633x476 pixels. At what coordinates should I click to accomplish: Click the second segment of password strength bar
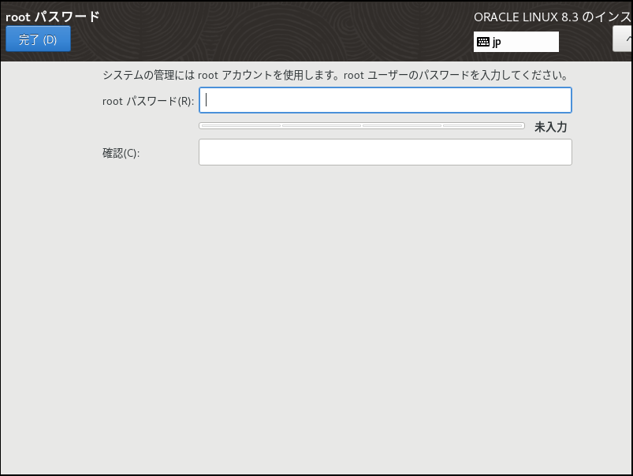[321, 126]
